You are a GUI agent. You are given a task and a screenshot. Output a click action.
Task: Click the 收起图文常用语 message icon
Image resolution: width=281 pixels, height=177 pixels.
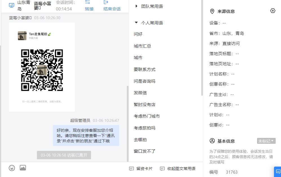(162, 169)
